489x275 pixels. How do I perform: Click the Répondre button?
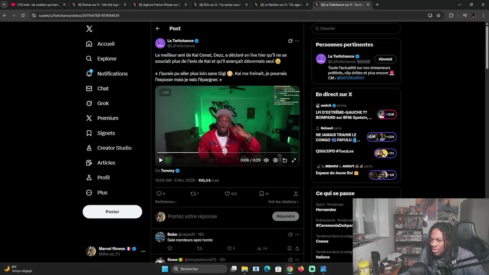[x=286, y=216]
